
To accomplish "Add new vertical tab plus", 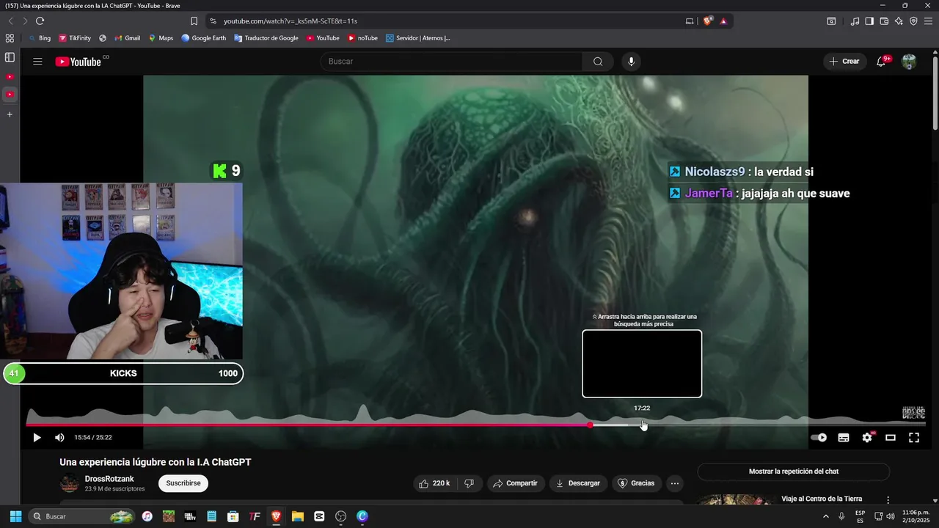I will tap(10, 114).
